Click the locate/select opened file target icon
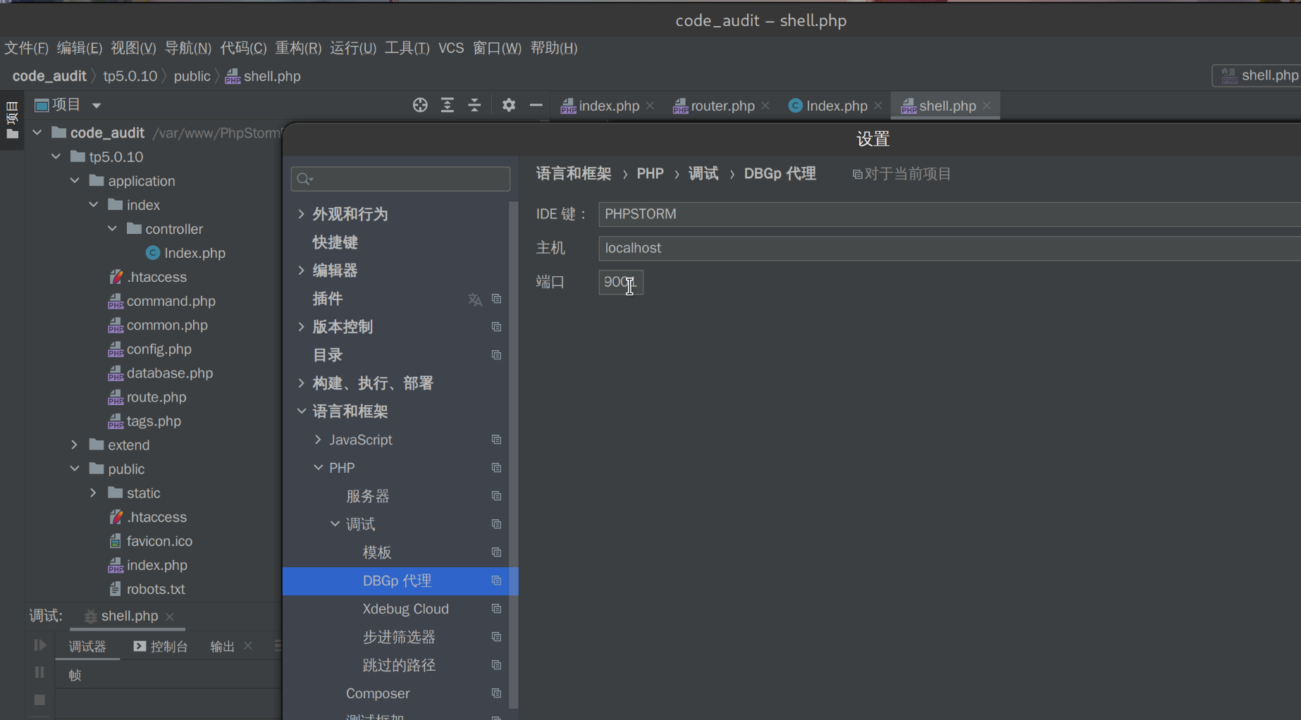 coord(420,105)
